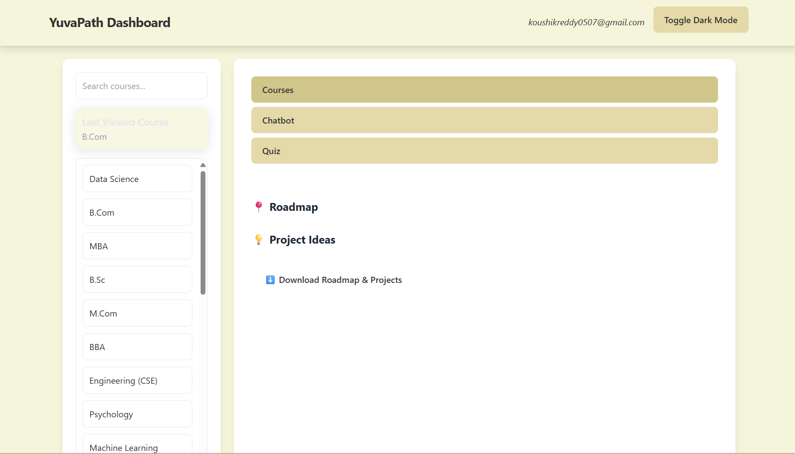Viewport: 795px width, 454px height.
Task: Click the YuvaPath Dashboard title
Action: point(110,22)
